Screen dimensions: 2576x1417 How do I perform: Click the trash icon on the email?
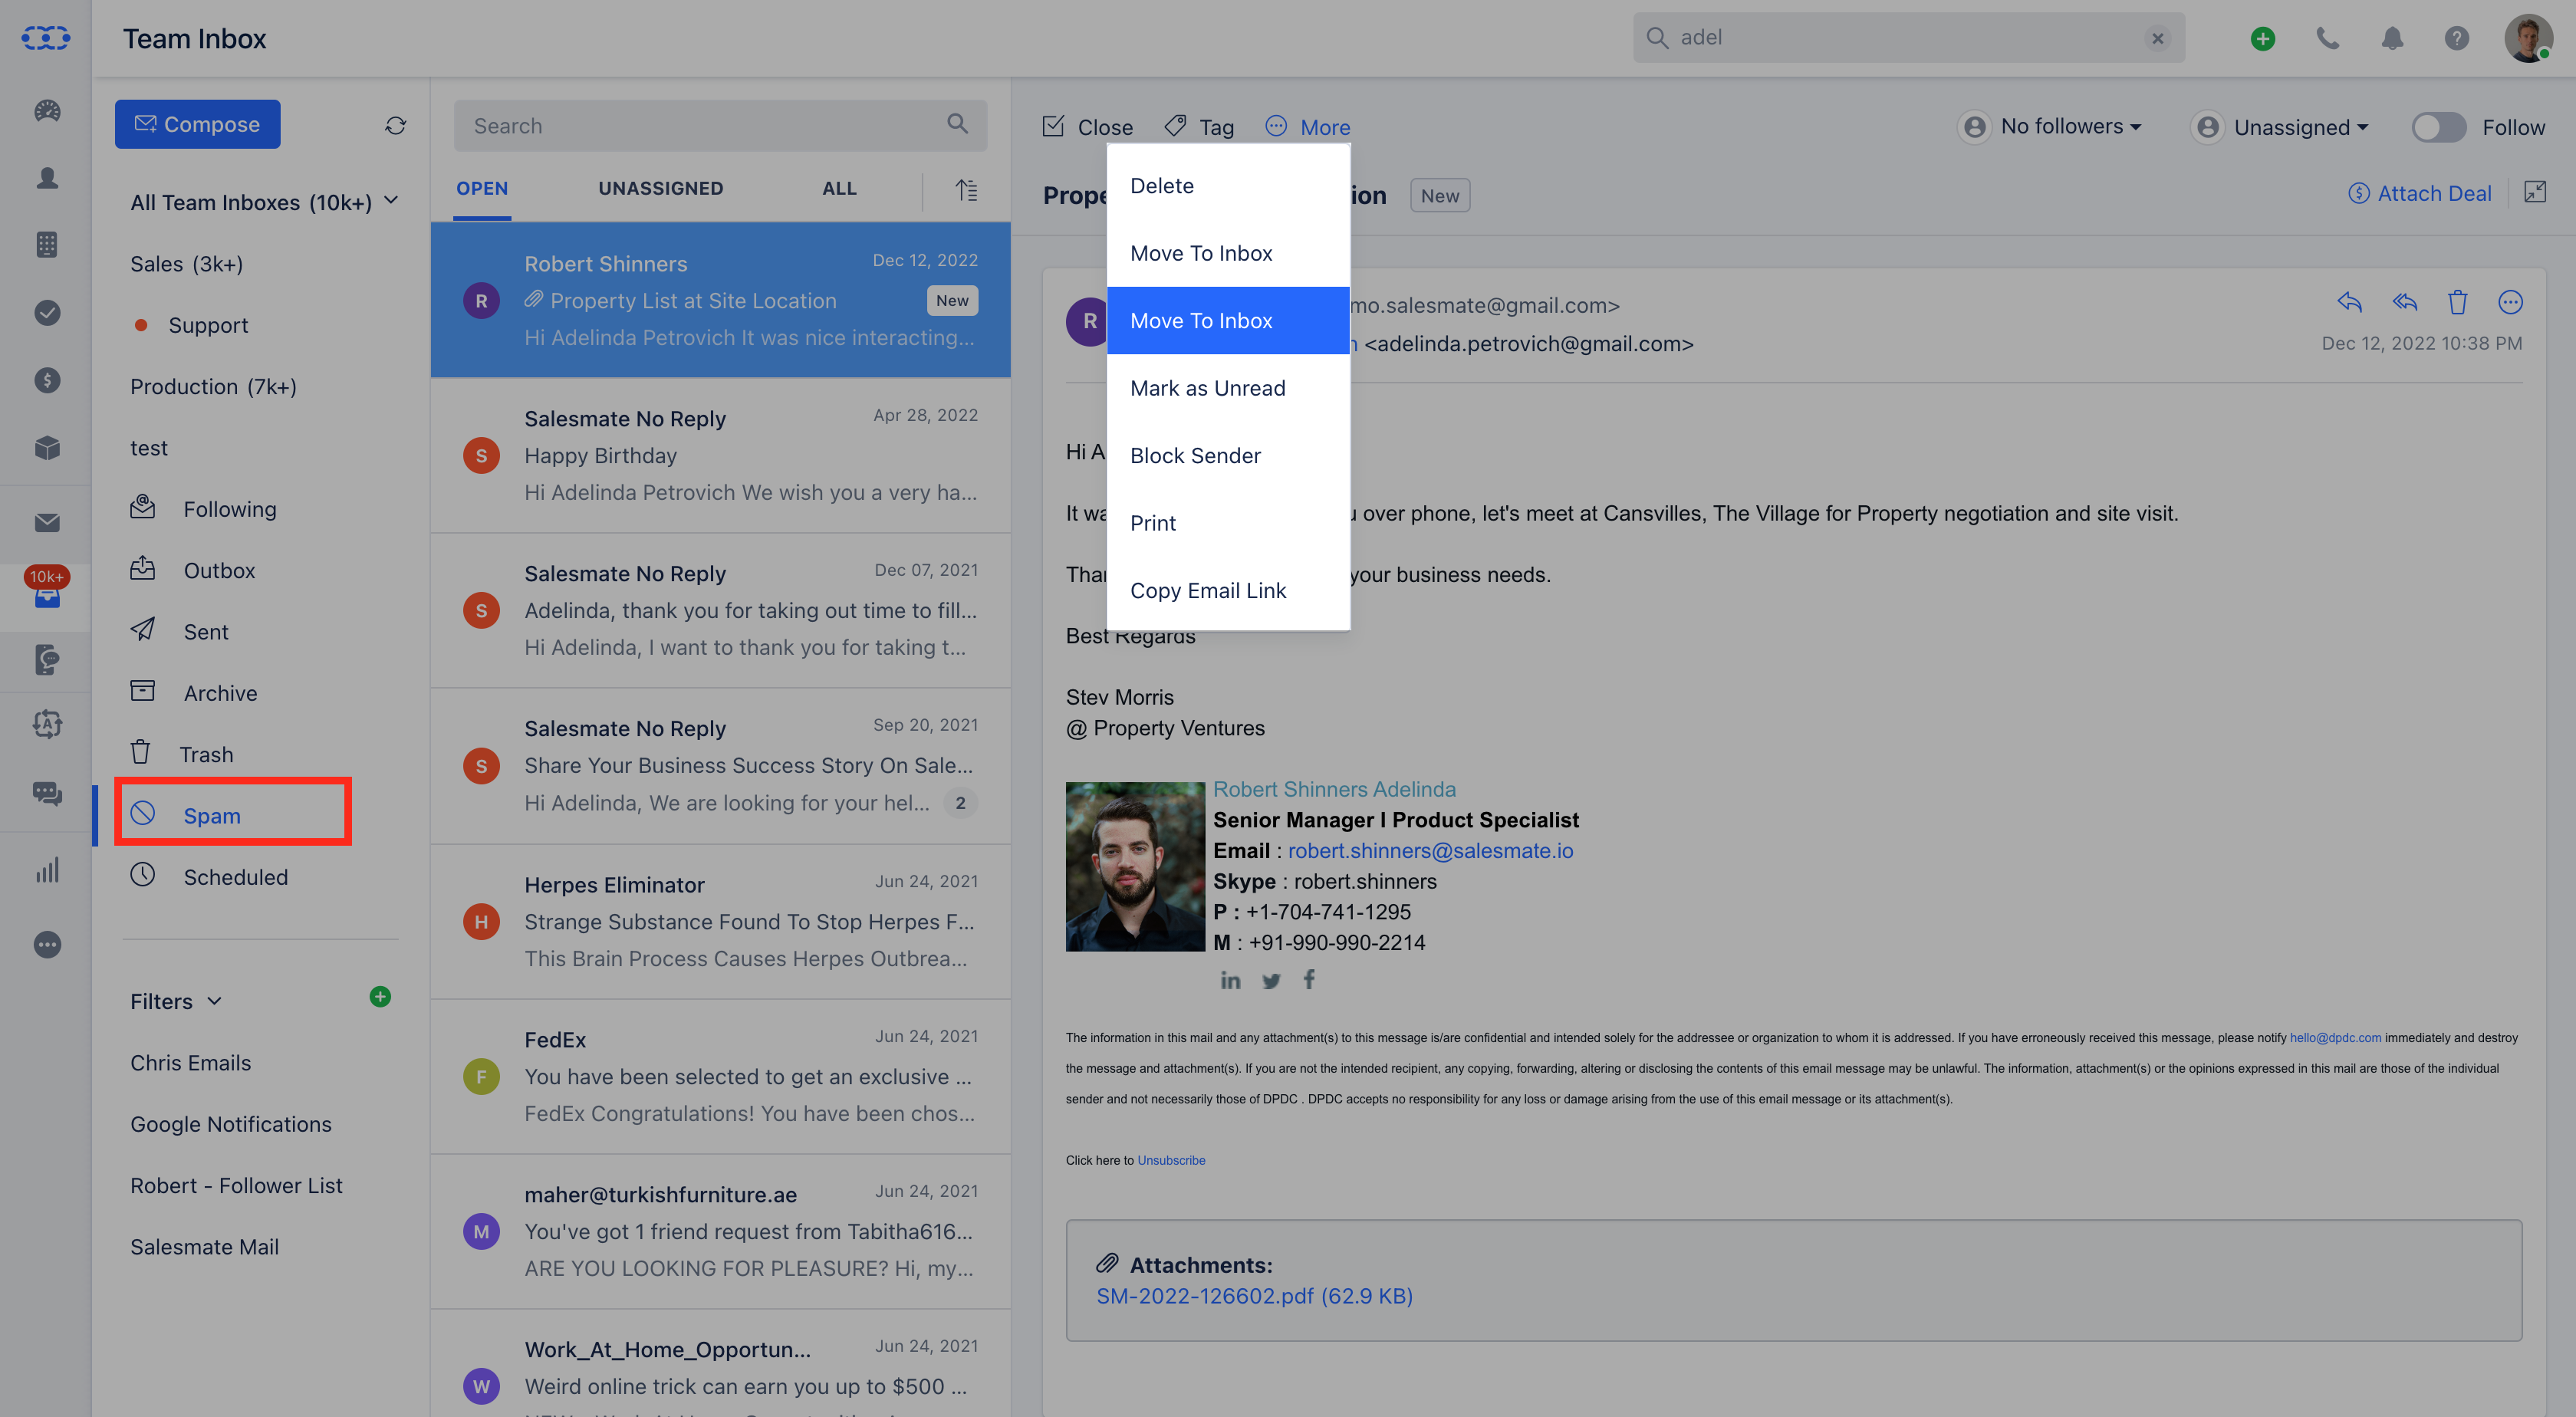coord(2458,302)
